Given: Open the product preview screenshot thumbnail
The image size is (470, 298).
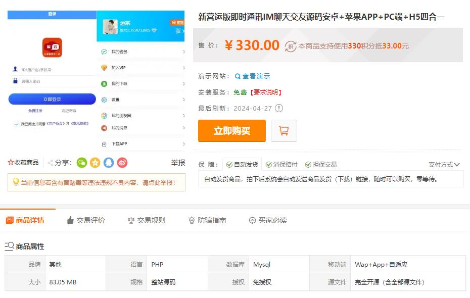Looking at the screenshot, I should tap(96, 81).
